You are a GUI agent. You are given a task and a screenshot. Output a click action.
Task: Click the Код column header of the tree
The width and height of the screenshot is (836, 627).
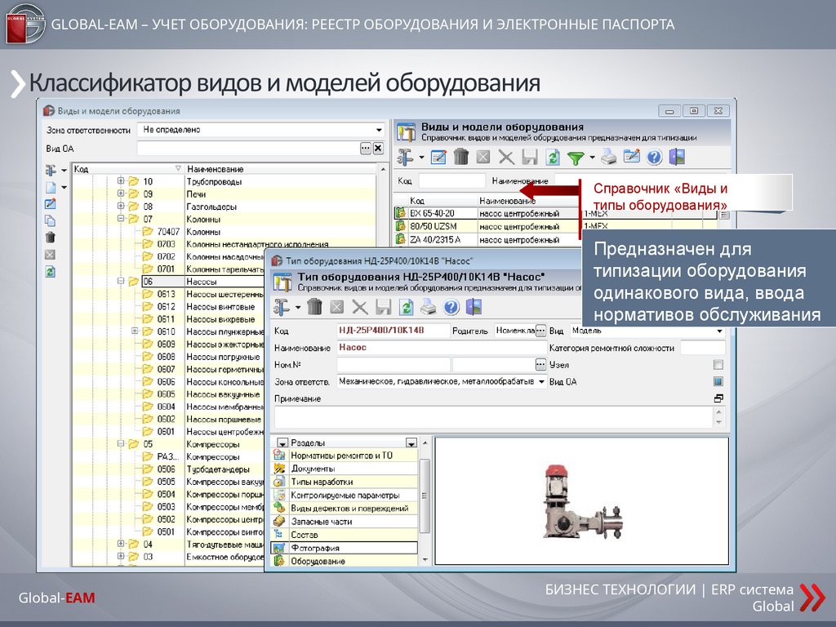coord(127,169)
